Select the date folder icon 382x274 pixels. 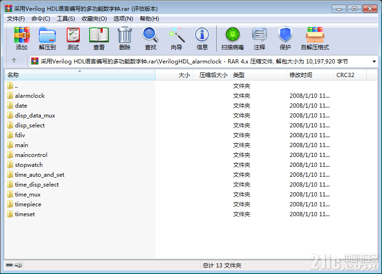[x=10, y=105]
